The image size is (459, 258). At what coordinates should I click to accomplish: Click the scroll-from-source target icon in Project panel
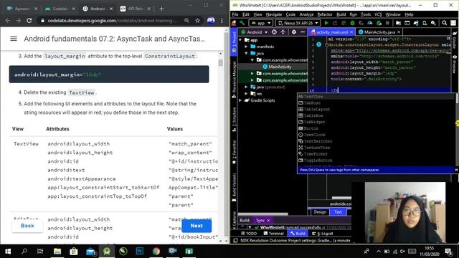274,32
